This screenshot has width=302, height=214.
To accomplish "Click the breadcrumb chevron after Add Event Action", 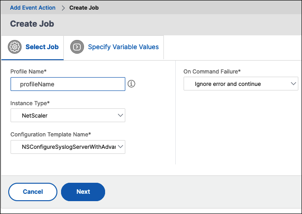I will coord(63,8).
